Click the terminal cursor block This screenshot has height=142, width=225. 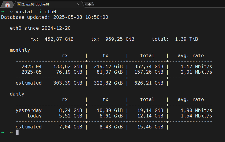click(x=17, y=132)
